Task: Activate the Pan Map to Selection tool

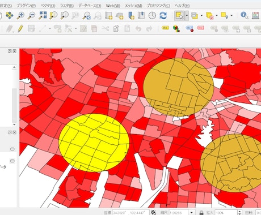Action: point(10,15)
